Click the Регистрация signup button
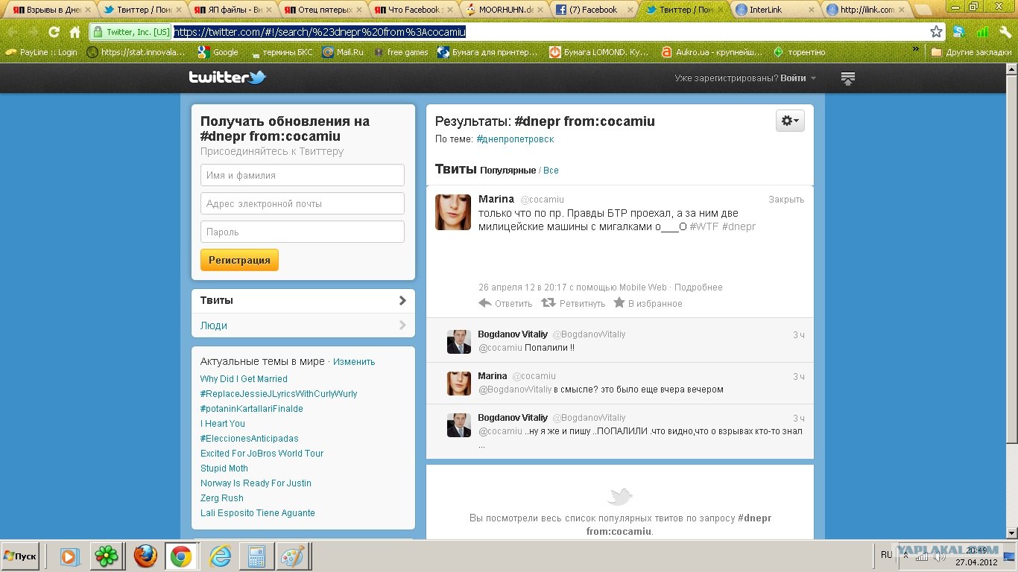This screenshot has width=1018, height=572. 239,260
